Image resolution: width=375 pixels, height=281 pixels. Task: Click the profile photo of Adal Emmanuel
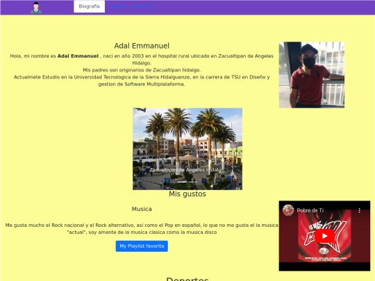(312, 75)
